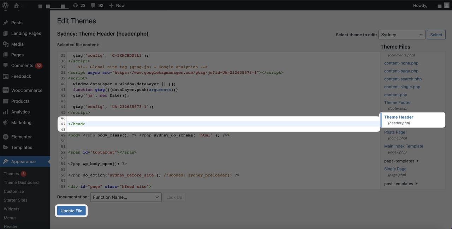Open the Function Name documentation dropdown
The width and height of the screenshot is (452, 229).
[126, 197]
